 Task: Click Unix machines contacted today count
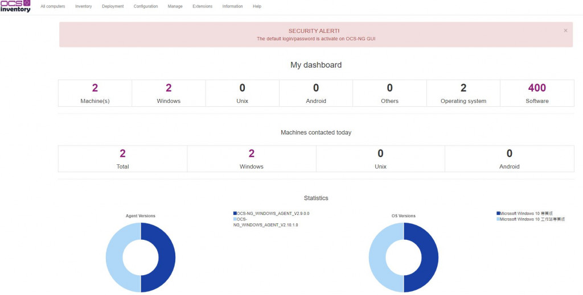click(x=380, y=153)
